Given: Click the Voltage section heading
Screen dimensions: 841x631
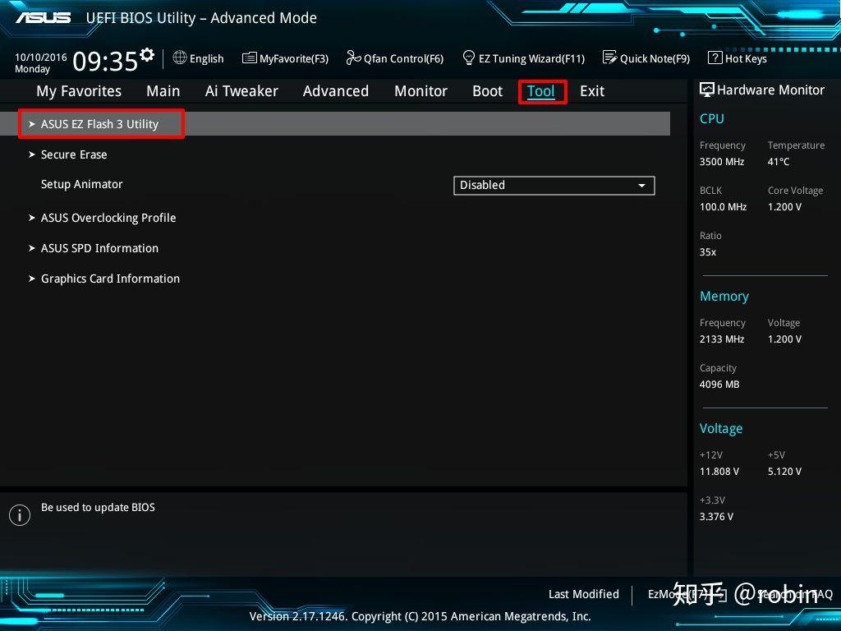Looking at the screenshot, I should click(721, 429).
